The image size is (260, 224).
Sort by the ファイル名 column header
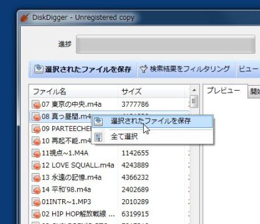coord(73,91)
